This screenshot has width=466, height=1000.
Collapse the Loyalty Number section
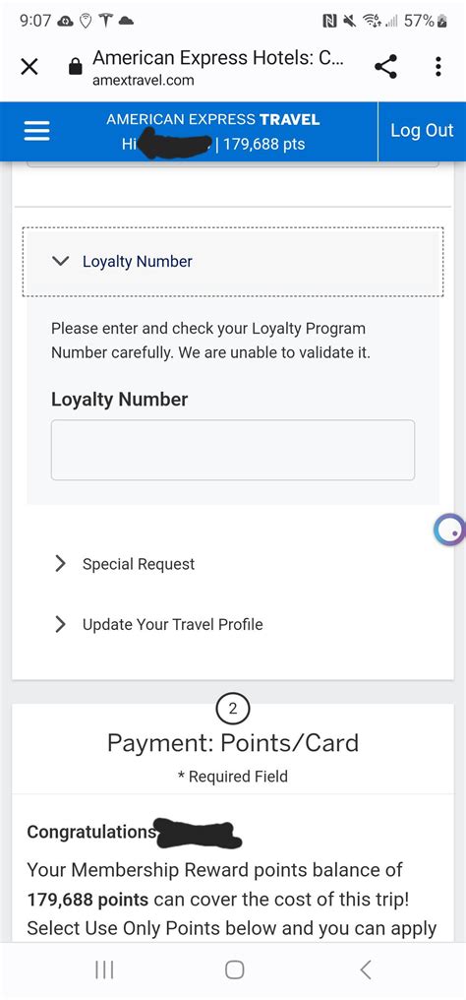coord(233,262)
